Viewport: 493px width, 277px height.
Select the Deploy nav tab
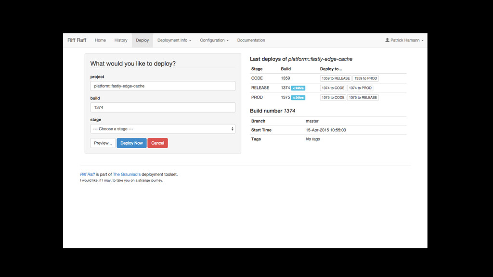coord(143,40)
